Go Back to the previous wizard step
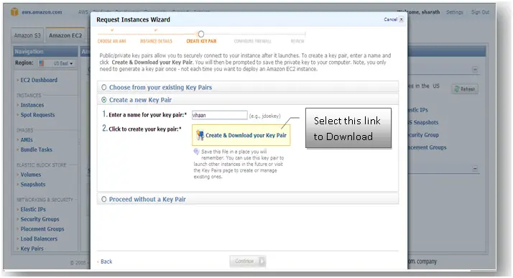The image size is (513, 278). pyautogui.click(x=106, y=261)
